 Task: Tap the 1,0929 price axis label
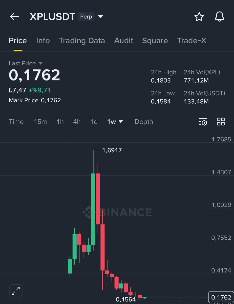pos(221,205)
